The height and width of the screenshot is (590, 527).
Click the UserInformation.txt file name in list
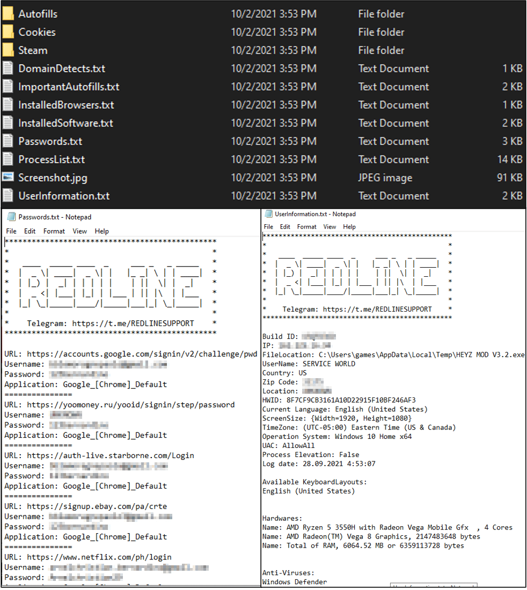64,196
